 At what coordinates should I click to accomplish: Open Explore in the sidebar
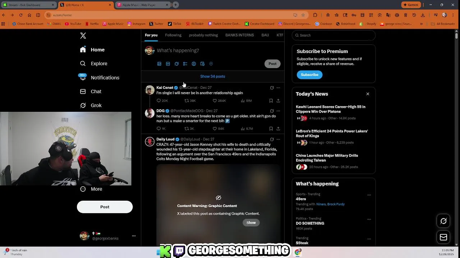(x=94, y=63)
